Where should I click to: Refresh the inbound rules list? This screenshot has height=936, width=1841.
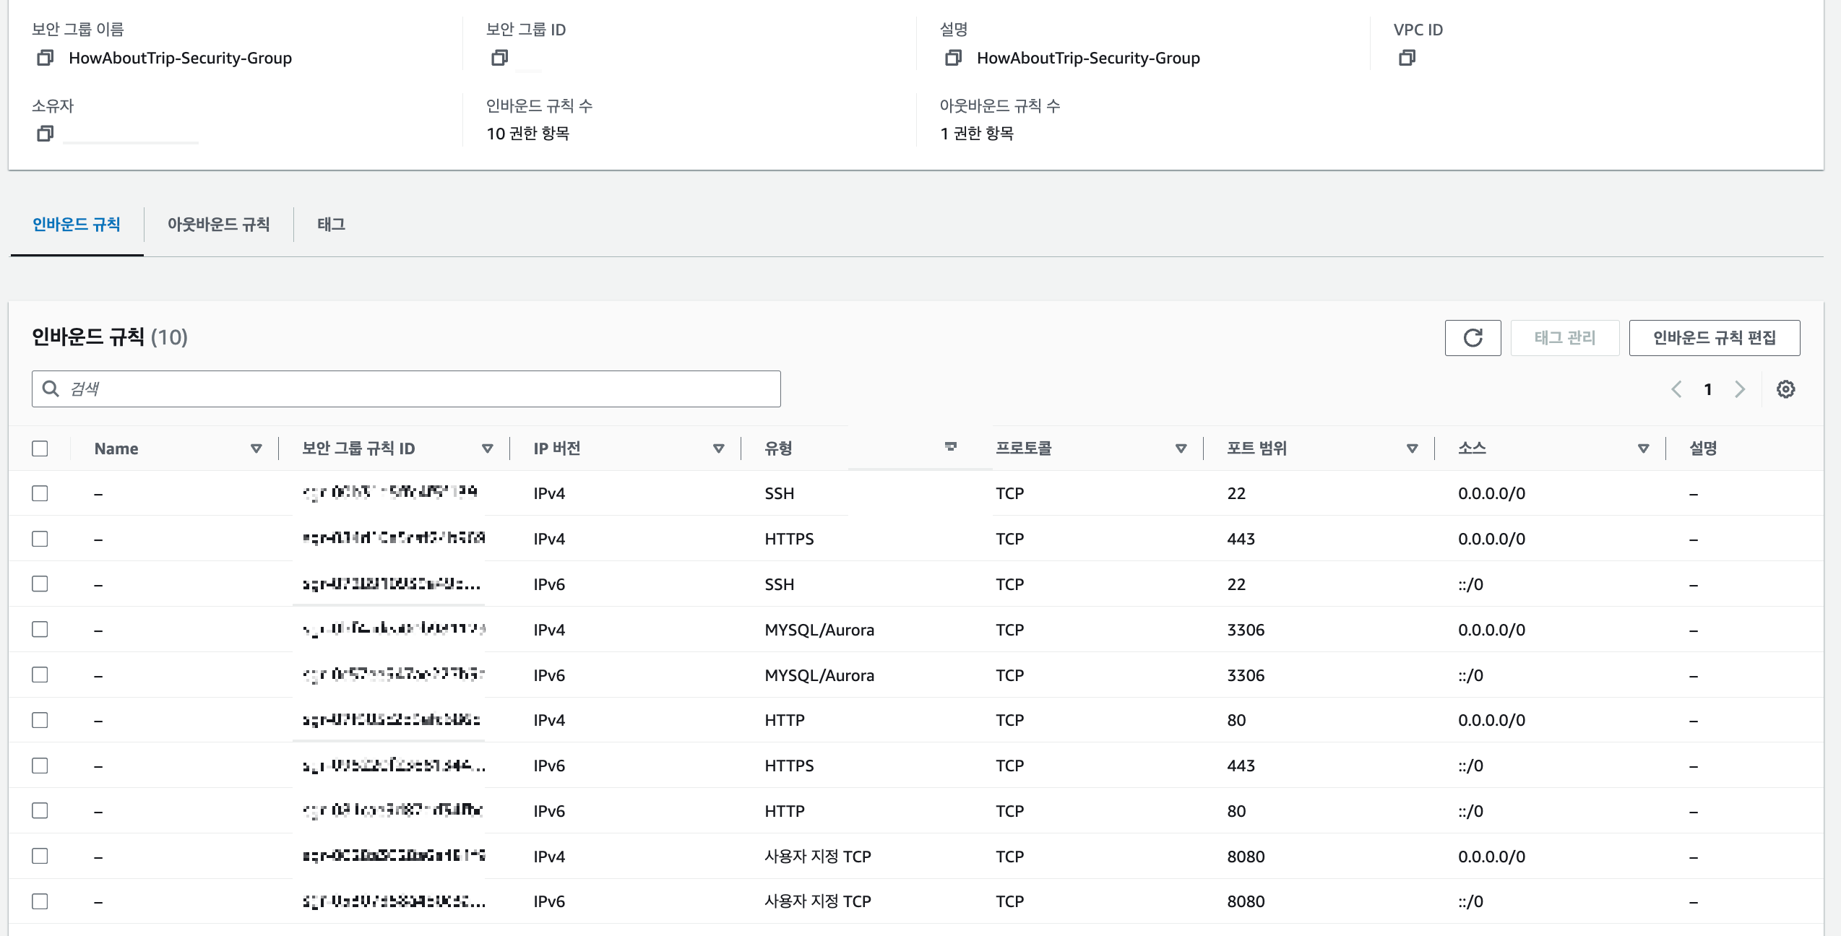[x=1473, y=338]
